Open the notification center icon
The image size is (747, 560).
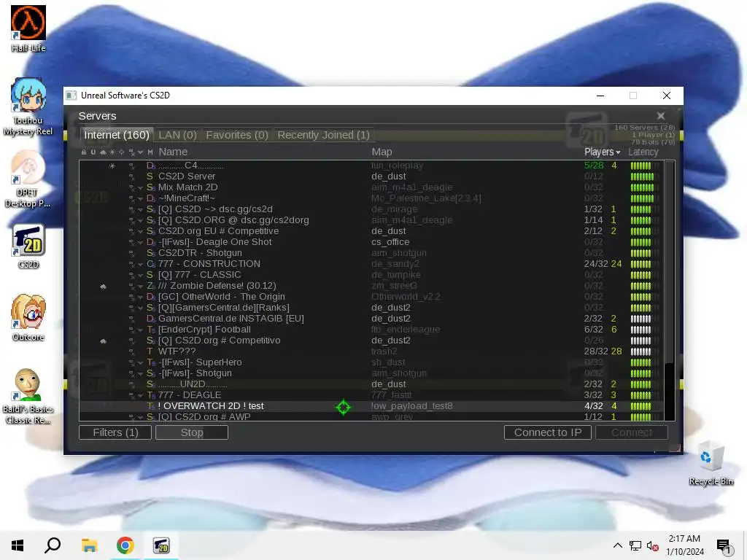point(724,545)
